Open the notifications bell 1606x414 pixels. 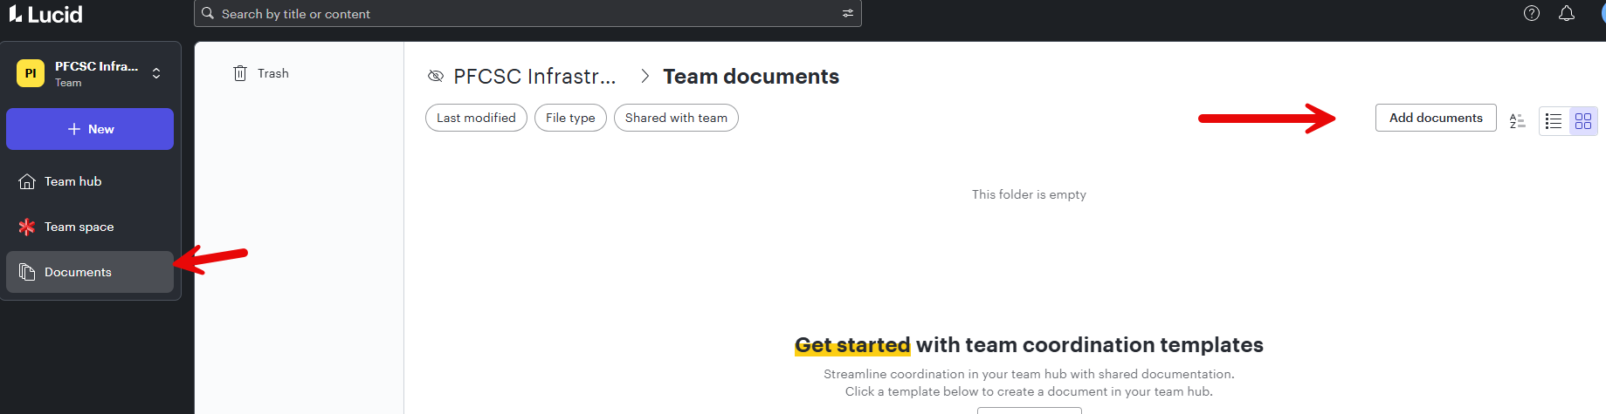click(x=1567, y=13)
